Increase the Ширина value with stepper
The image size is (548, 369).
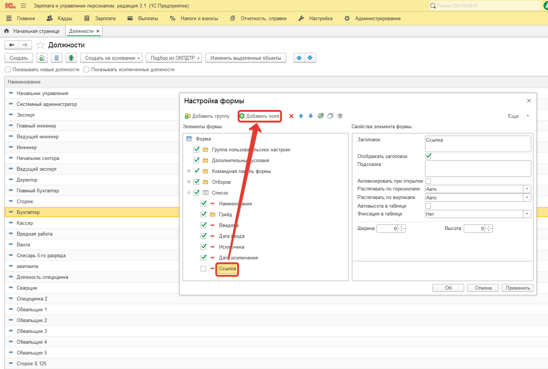point(401,227)
